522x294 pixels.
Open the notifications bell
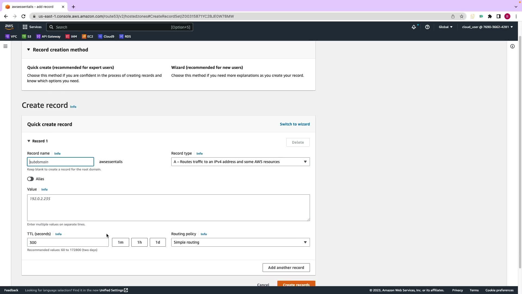[x=414, y=27]
